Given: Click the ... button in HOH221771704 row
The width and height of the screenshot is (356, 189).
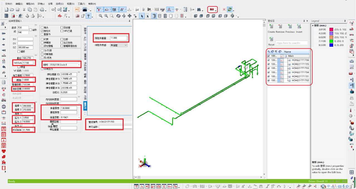Looking at the screenshot, I should 281,72.
